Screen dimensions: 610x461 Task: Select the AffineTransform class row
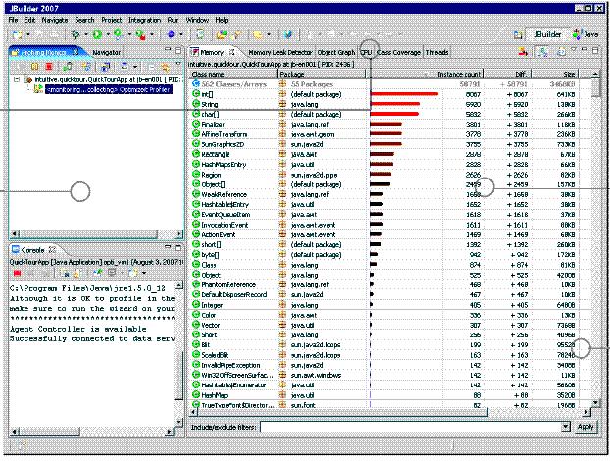tap(390, 134)
